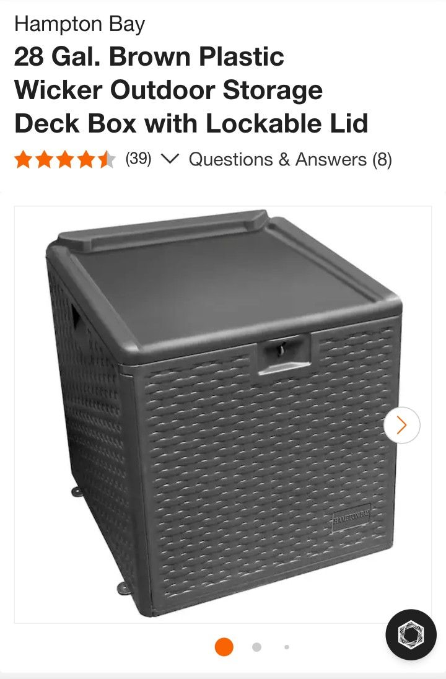446x679 pixels.
Task: Click the first orange rating star
Action: point(24,159)
